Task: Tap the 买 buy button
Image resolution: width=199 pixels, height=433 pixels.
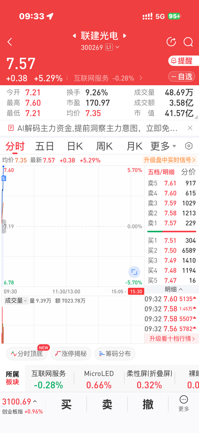Action: point(66,404)
